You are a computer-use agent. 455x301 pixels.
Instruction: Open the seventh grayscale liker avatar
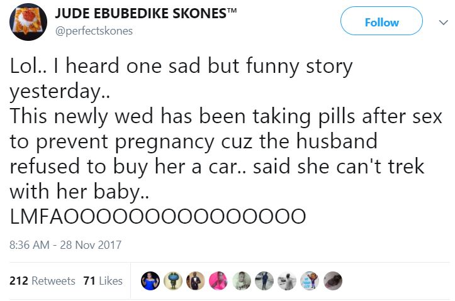point(287,281)
